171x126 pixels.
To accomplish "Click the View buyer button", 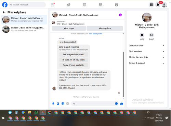I will click(x=69, y=28).
